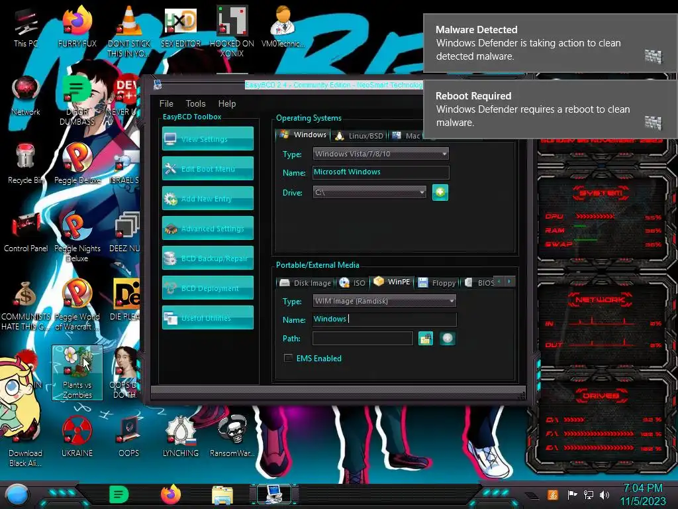
Task: Click browse folder icon next to Path
Action: (426, 339)
